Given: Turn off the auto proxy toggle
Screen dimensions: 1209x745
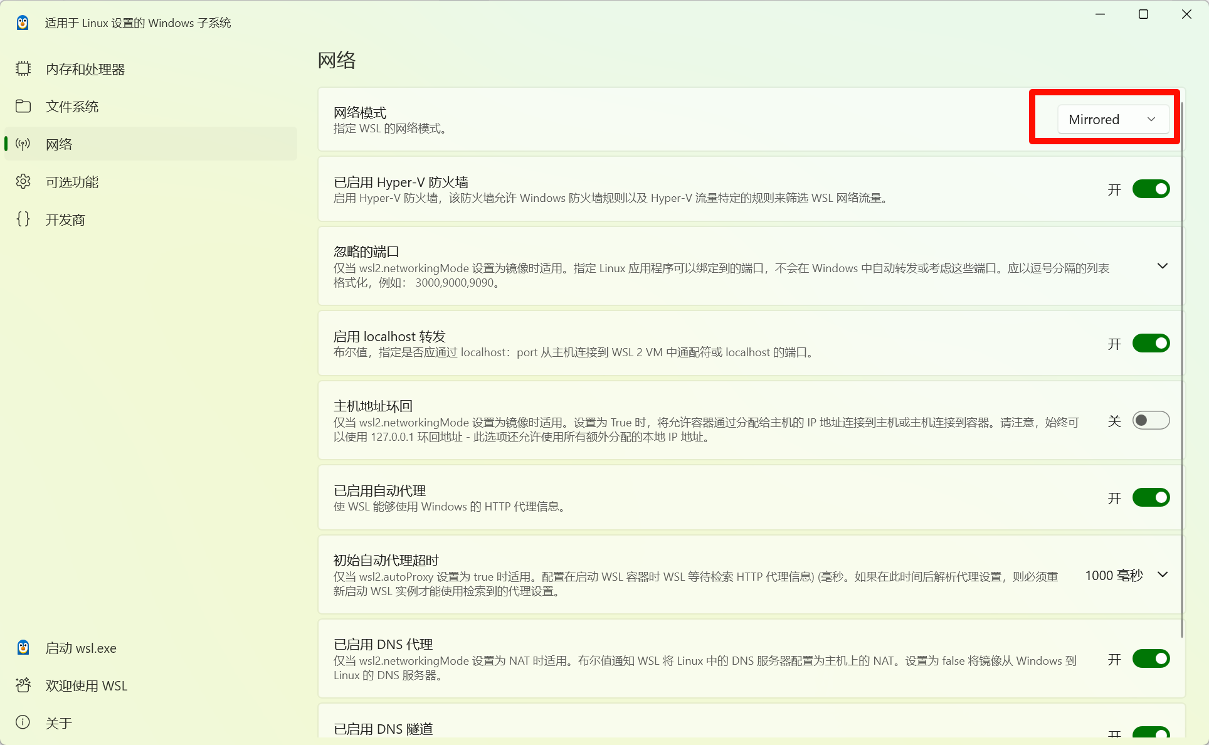Looking at the screenshot, I should tap(1151, 498).
